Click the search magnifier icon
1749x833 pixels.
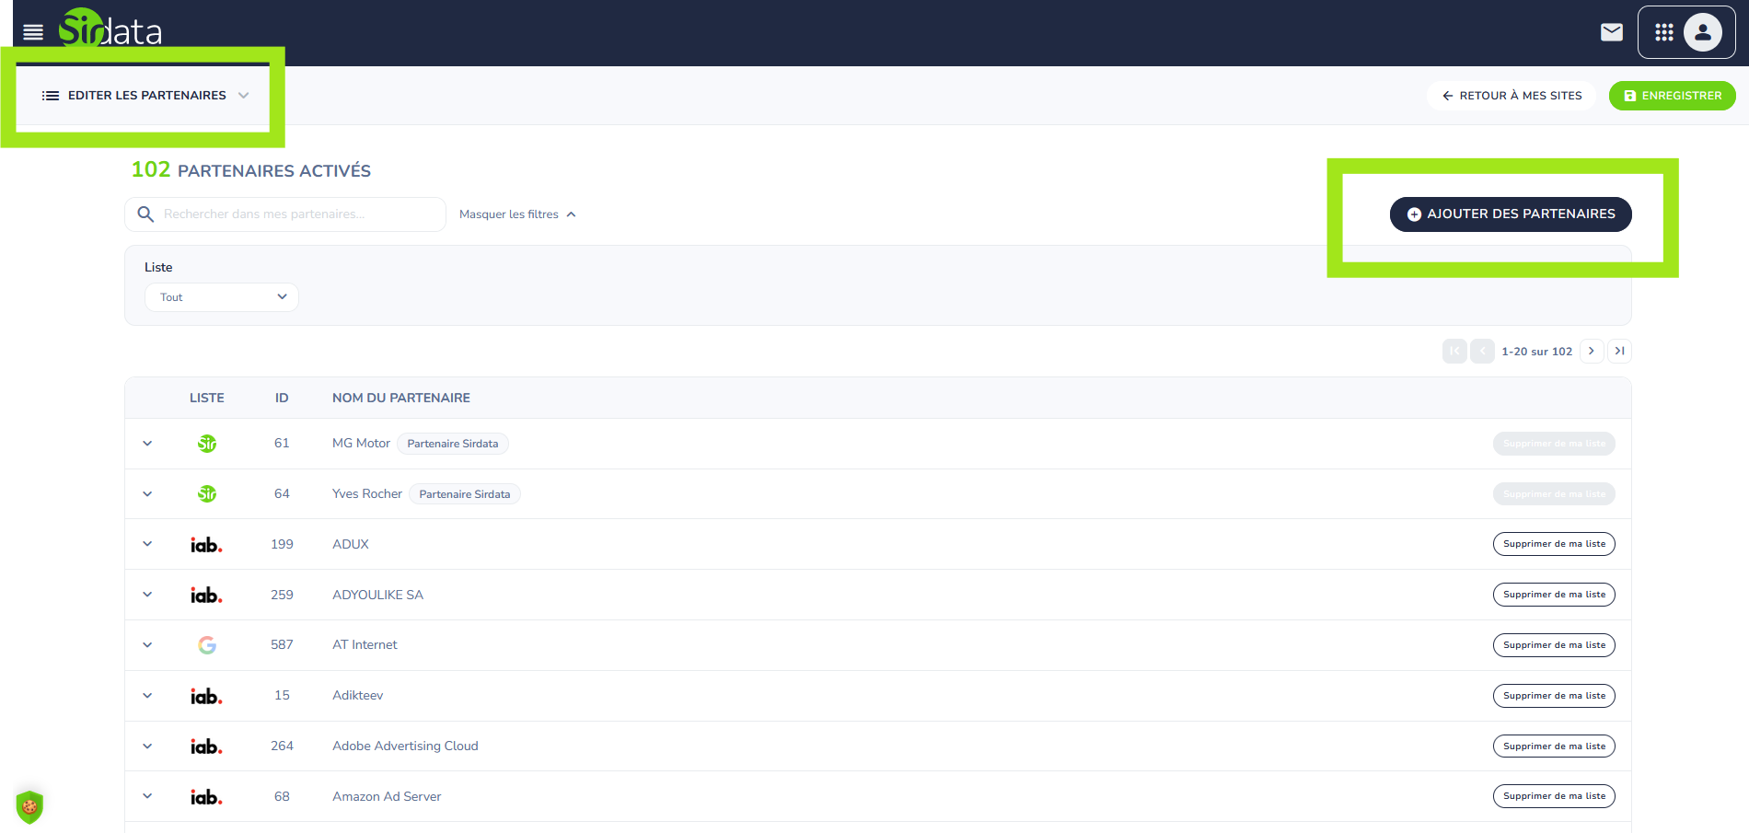tap(145, 214)
